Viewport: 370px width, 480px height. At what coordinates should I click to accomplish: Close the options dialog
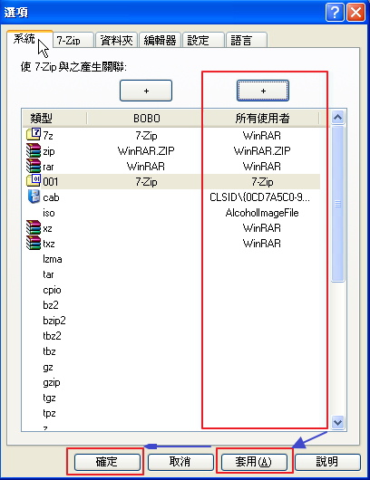[355, 13]
